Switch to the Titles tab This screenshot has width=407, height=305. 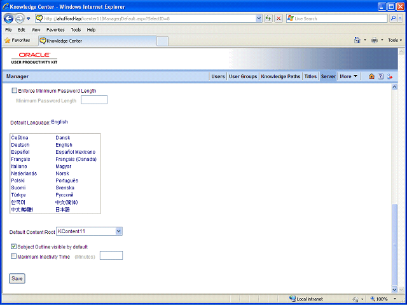[310, 76]
